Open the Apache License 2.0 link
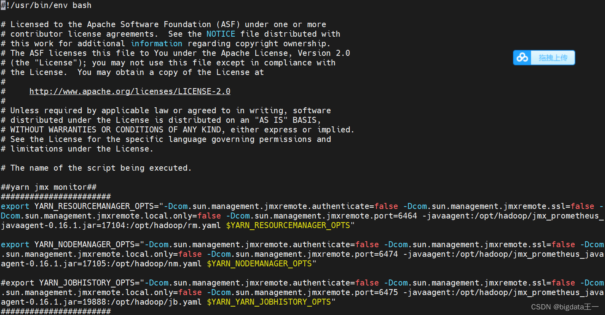This screenshot has height=315, width=605. tap(130, 91)
